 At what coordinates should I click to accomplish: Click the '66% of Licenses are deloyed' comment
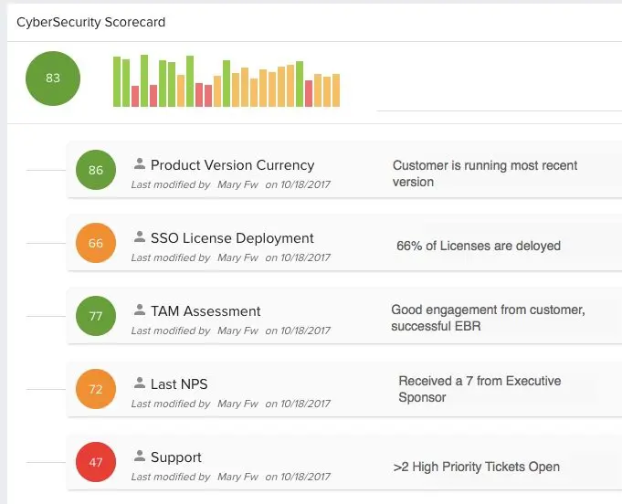[479, 246]
